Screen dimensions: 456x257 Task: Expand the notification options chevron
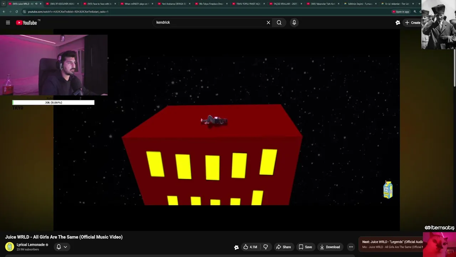(65, 247)
